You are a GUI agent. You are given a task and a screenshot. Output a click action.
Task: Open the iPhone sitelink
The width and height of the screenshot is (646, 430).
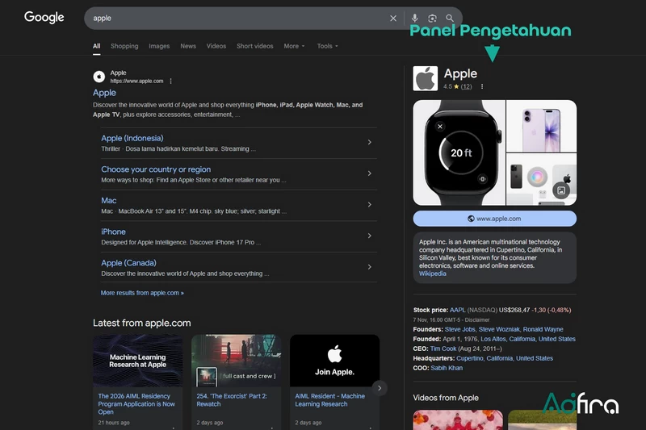113,232
